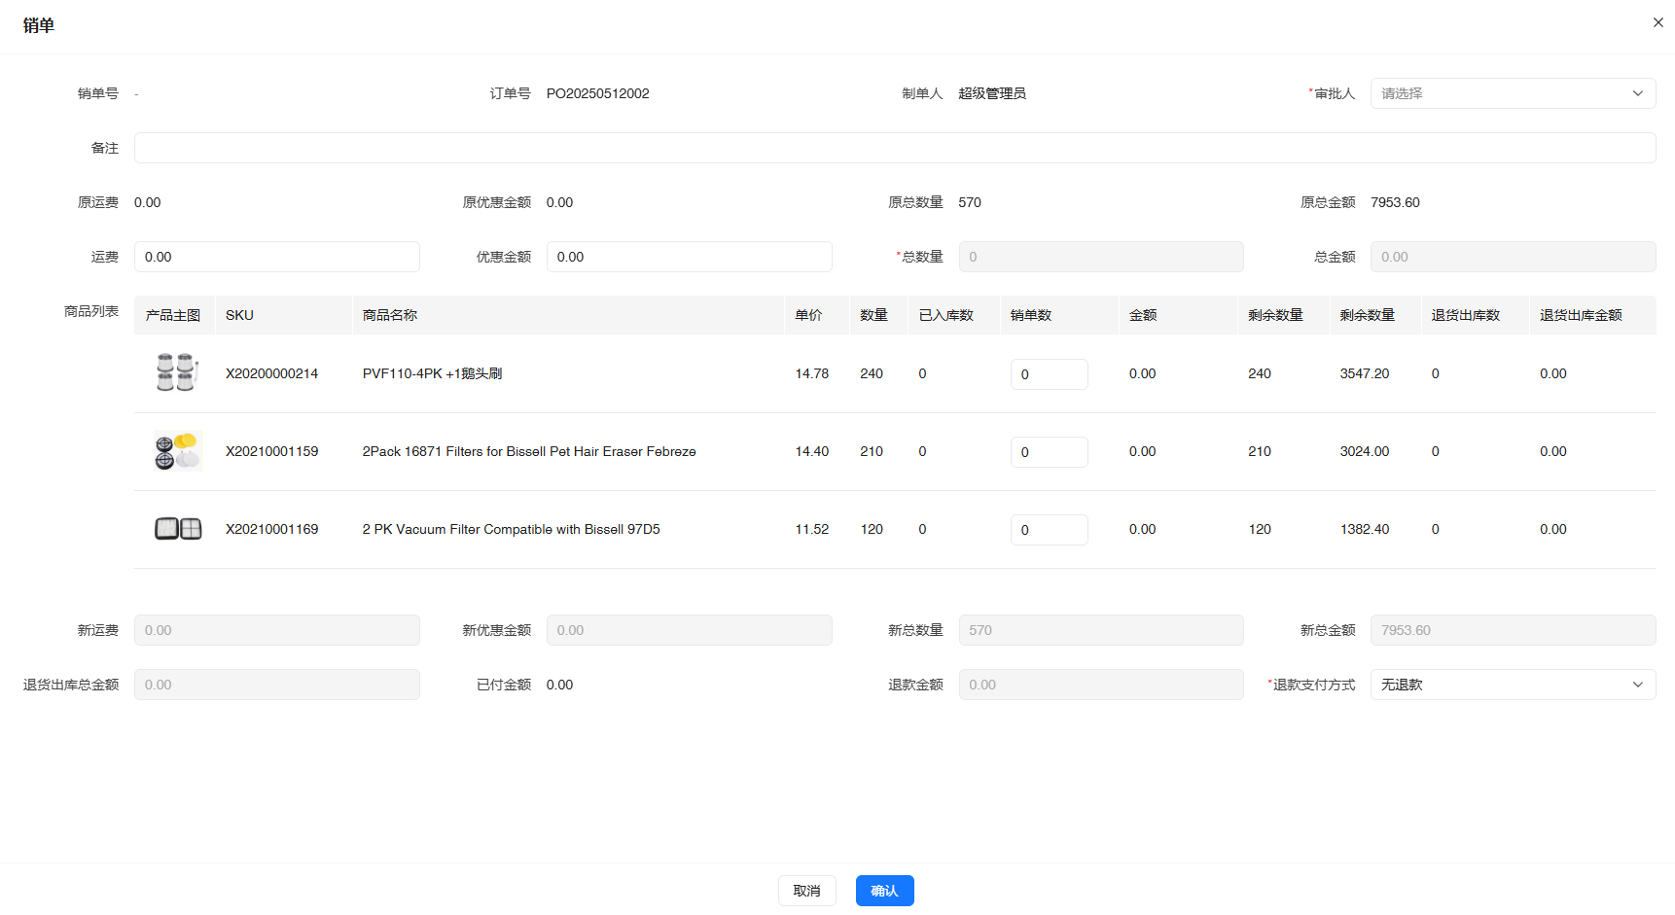Click the chevron arrow beside 无退款
Image resolution: width=1675 pixels, height=915 pixels.
(1637, 685)
